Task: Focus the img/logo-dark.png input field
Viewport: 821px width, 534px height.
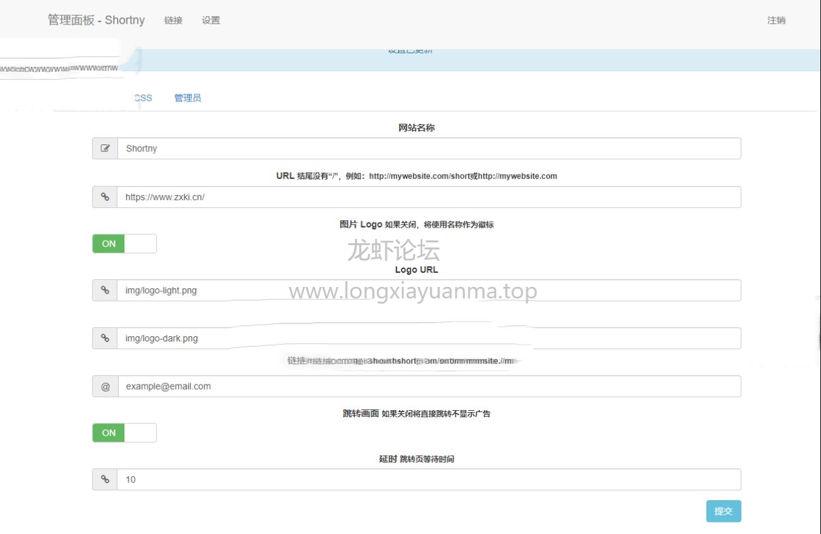Action: point(429,338)
